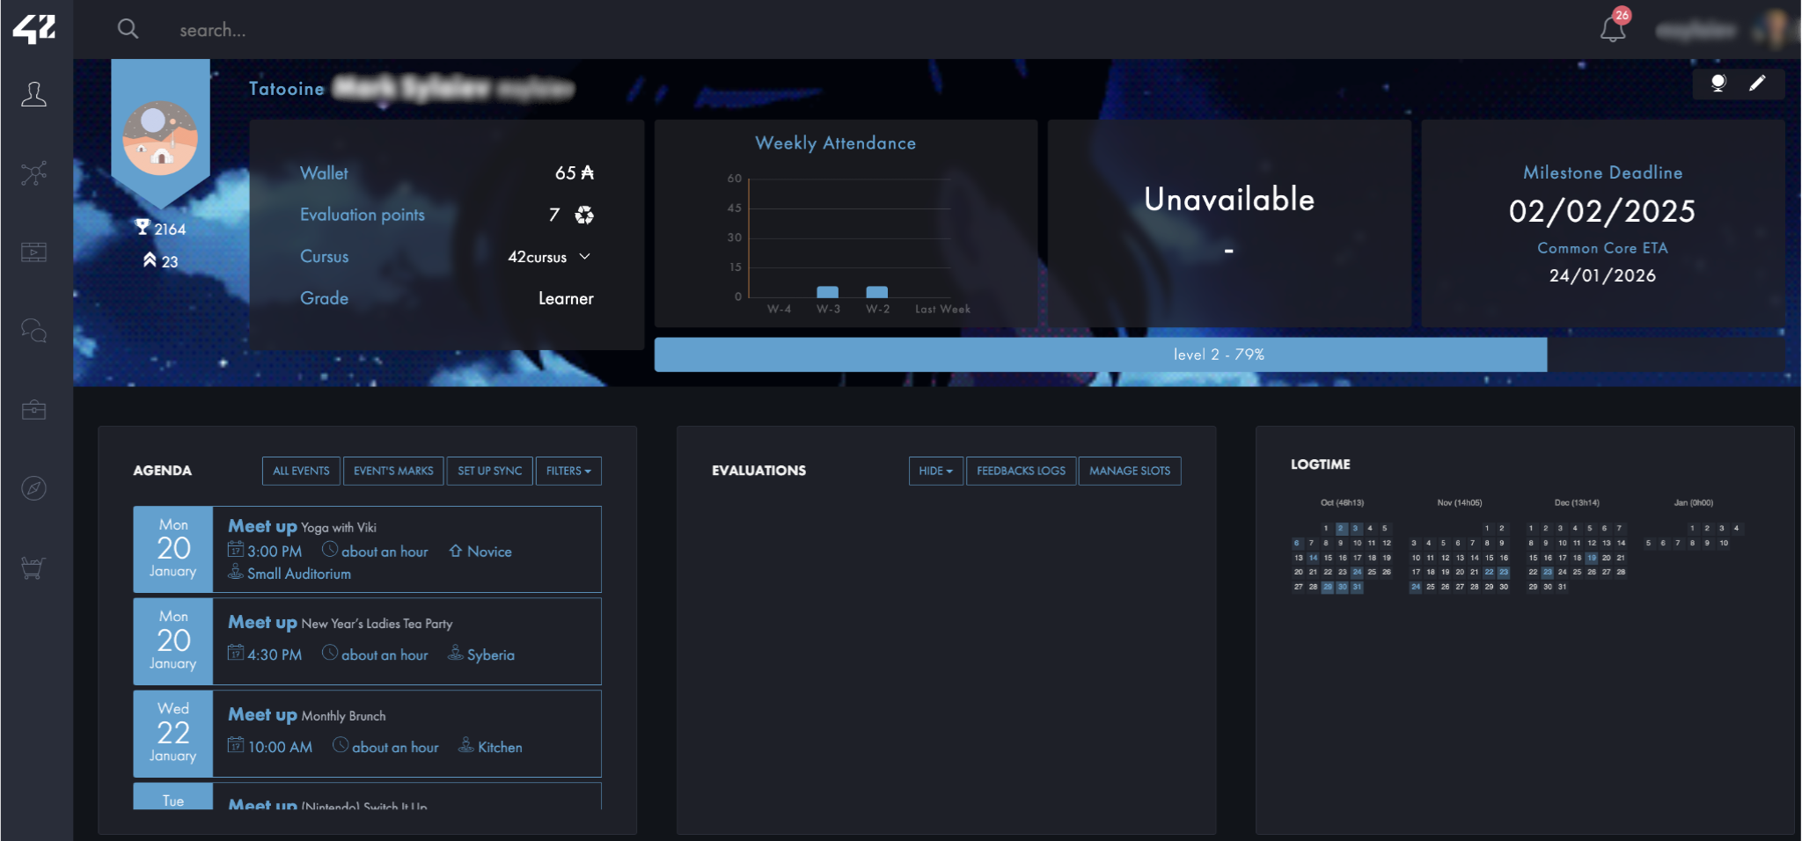Open the HIDE dropdown in Evaluations

[936, 471]
